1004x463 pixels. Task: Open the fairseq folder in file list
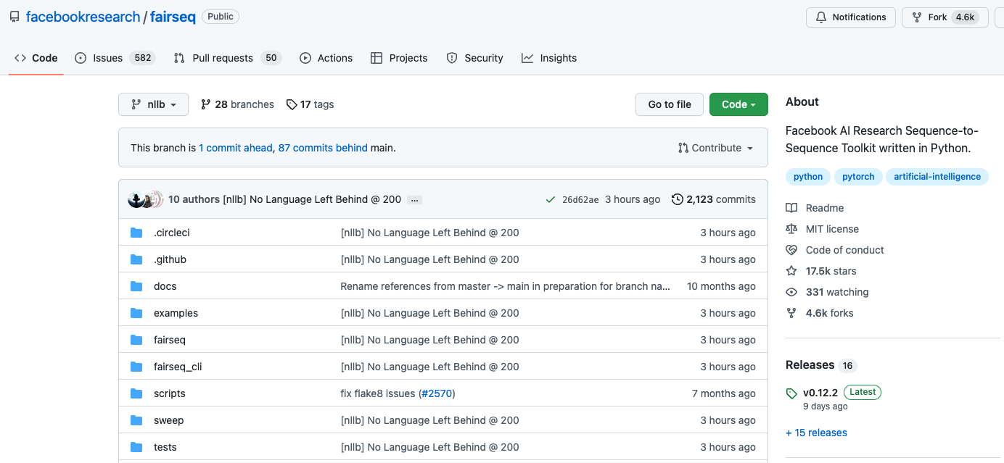(170, 340)
